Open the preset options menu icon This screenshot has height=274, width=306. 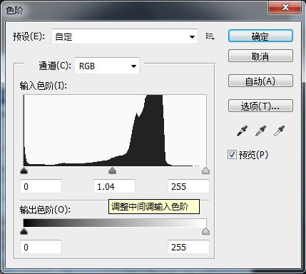[210, 36]
